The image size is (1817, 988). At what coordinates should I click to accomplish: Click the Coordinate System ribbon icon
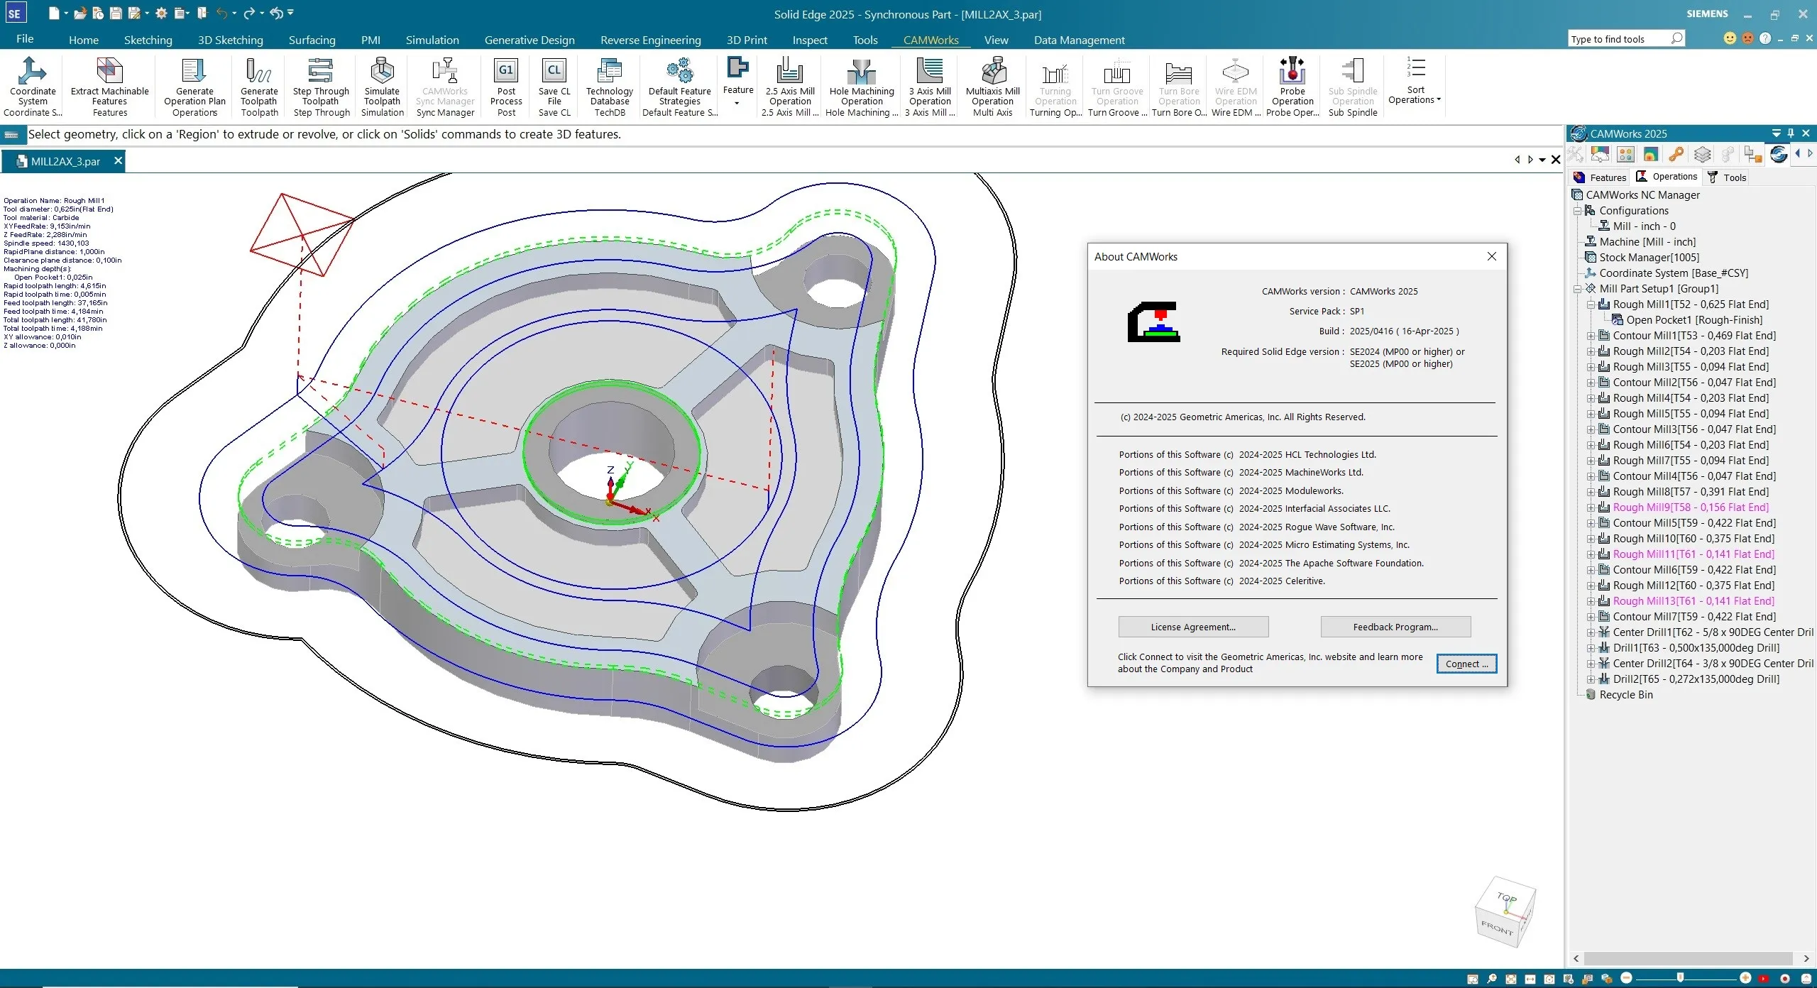(32, 71)
